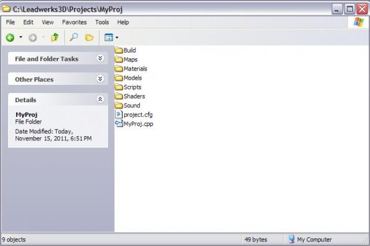Click the Build folder name
The height and width of the screenshot is (246, 370).
coord(129,50)
